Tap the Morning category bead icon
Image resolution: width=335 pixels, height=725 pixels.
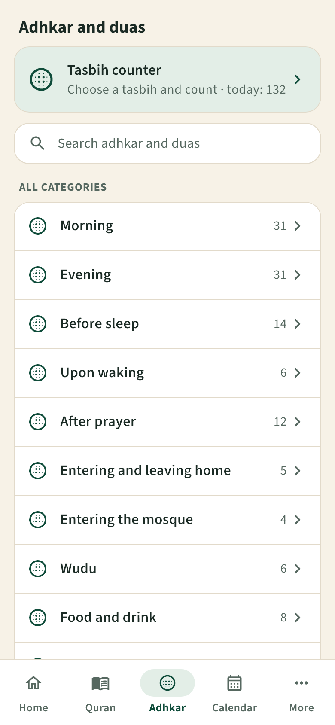(x=38, y=226)
